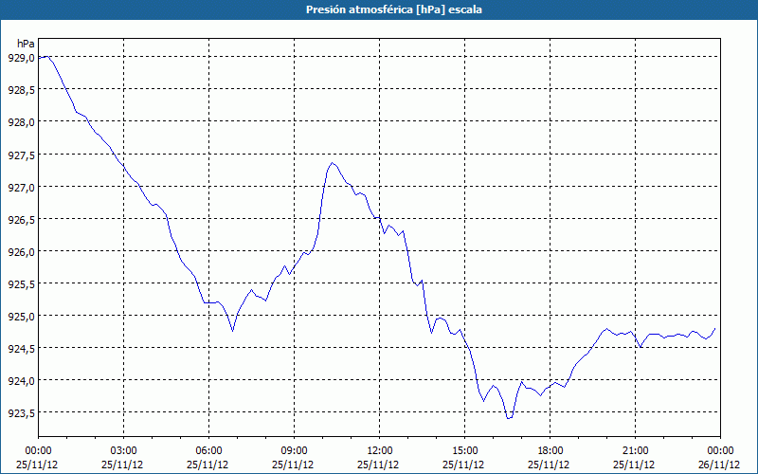Screen dimensions: 758x474
Task: Select the 927,5 y-axis value
Action: tap(21, 155)
